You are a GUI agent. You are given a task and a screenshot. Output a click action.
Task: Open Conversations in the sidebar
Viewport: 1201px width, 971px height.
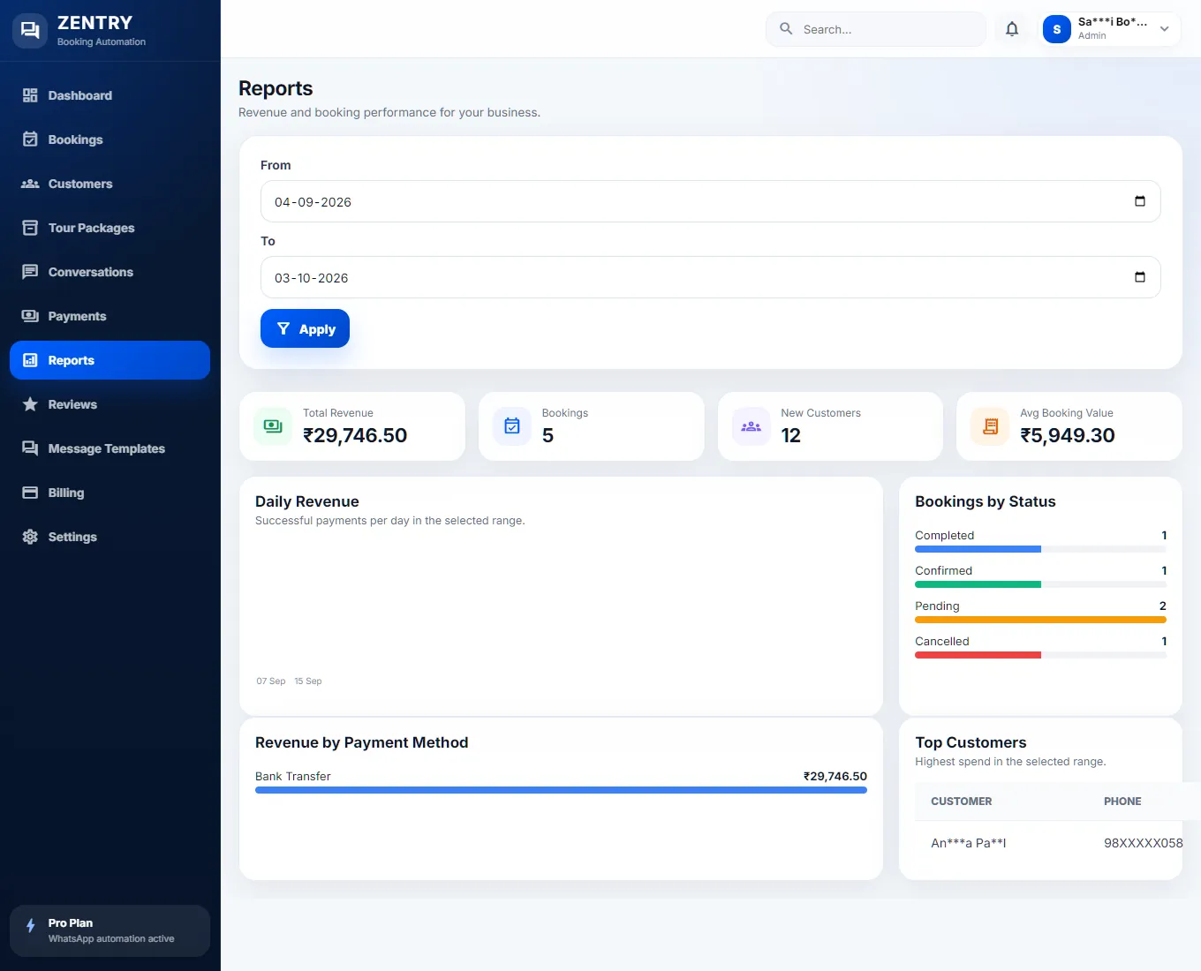tap(110, 272)
